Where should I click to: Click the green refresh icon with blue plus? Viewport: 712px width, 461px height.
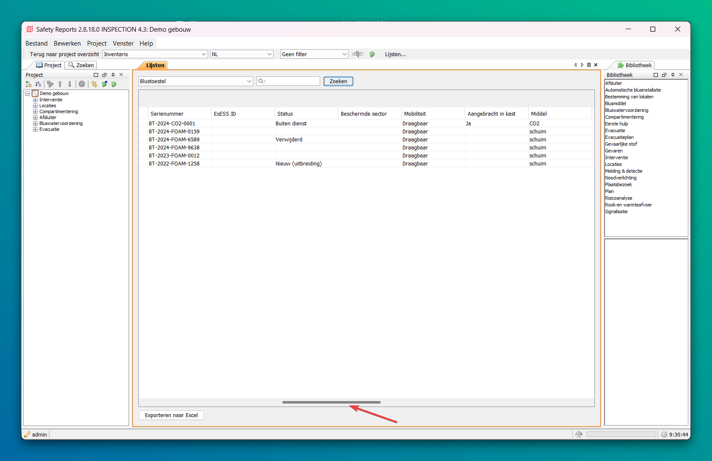[104, 84]
